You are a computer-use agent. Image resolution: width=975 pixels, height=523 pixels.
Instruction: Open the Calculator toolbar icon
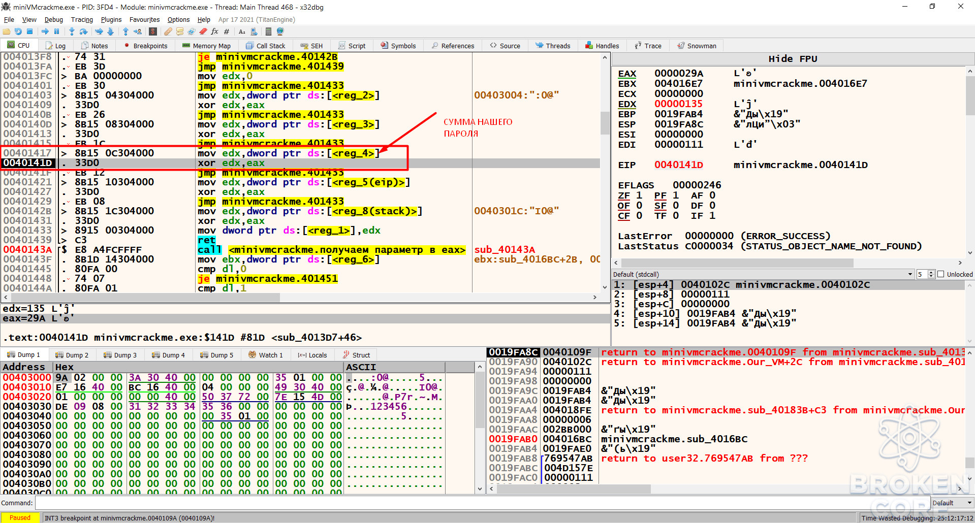pyautogui.click(x=268, y=31)
